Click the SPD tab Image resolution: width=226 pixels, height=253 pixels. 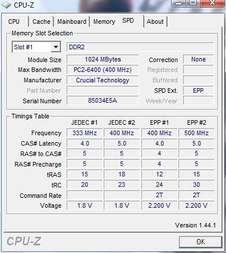click(128, 20)
